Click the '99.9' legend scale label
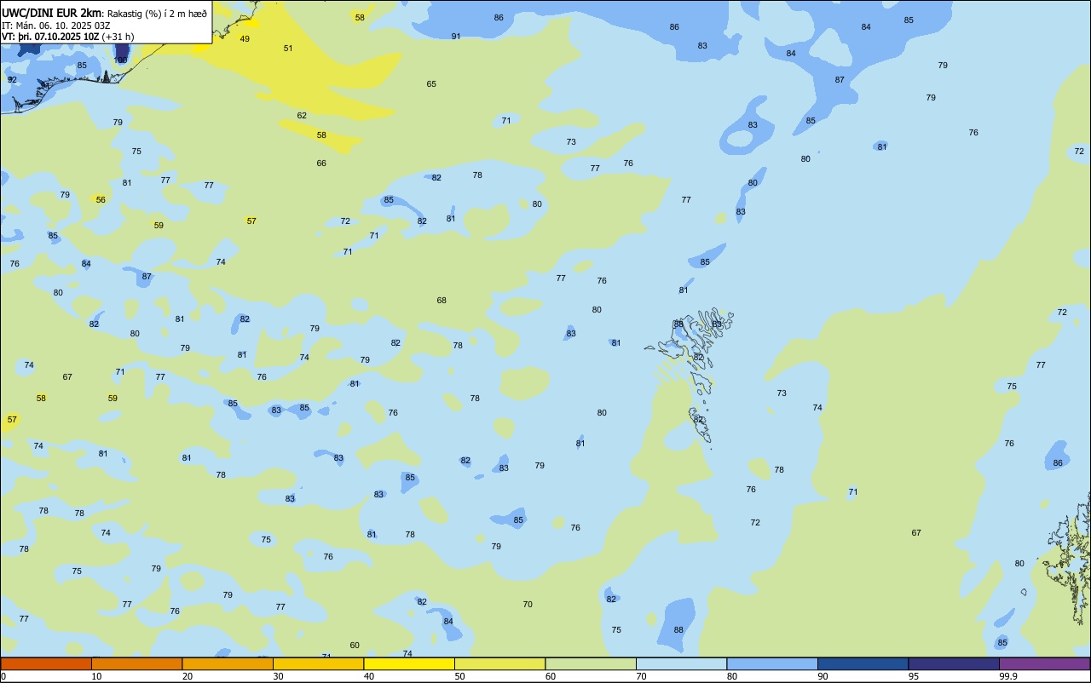Viewport: 1091px width, 683px height. 1008,676
